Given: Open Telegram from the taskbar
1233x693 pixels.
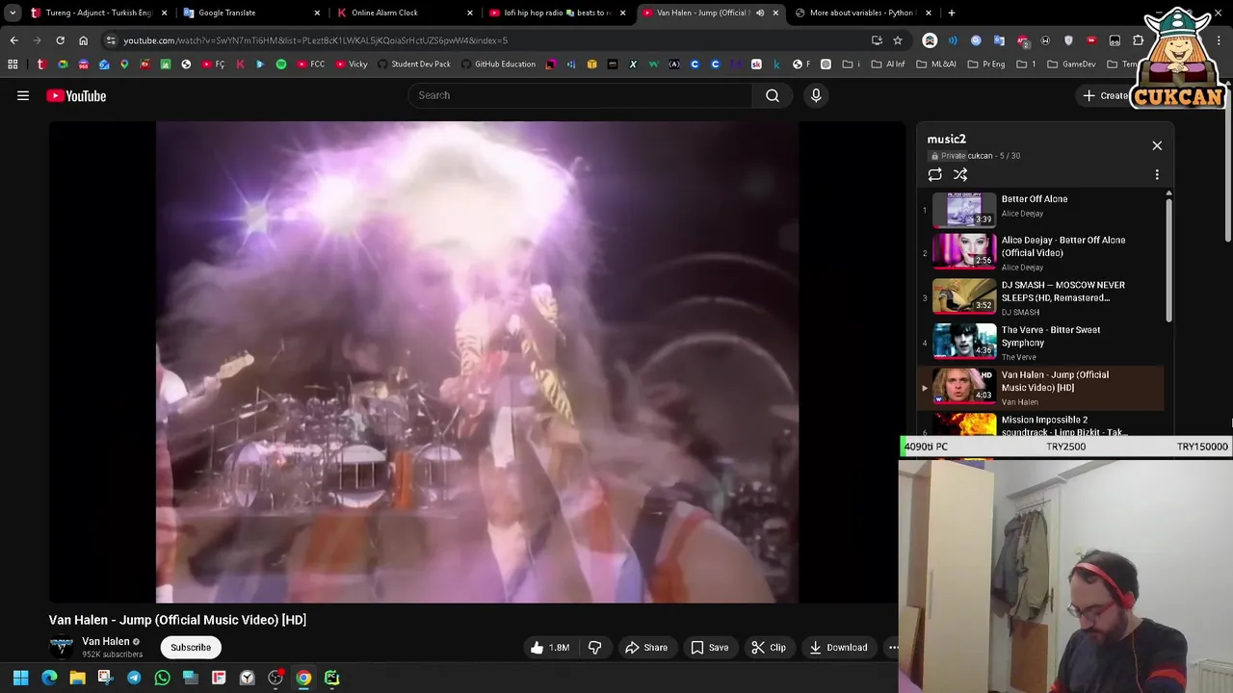Looking at the screenshot, I should (x=134, y=678).
